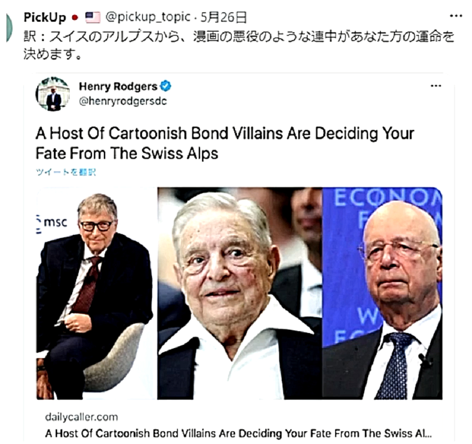Click the Henry Rodgers display name
The image size is (472, 444).
pos(118,86)
